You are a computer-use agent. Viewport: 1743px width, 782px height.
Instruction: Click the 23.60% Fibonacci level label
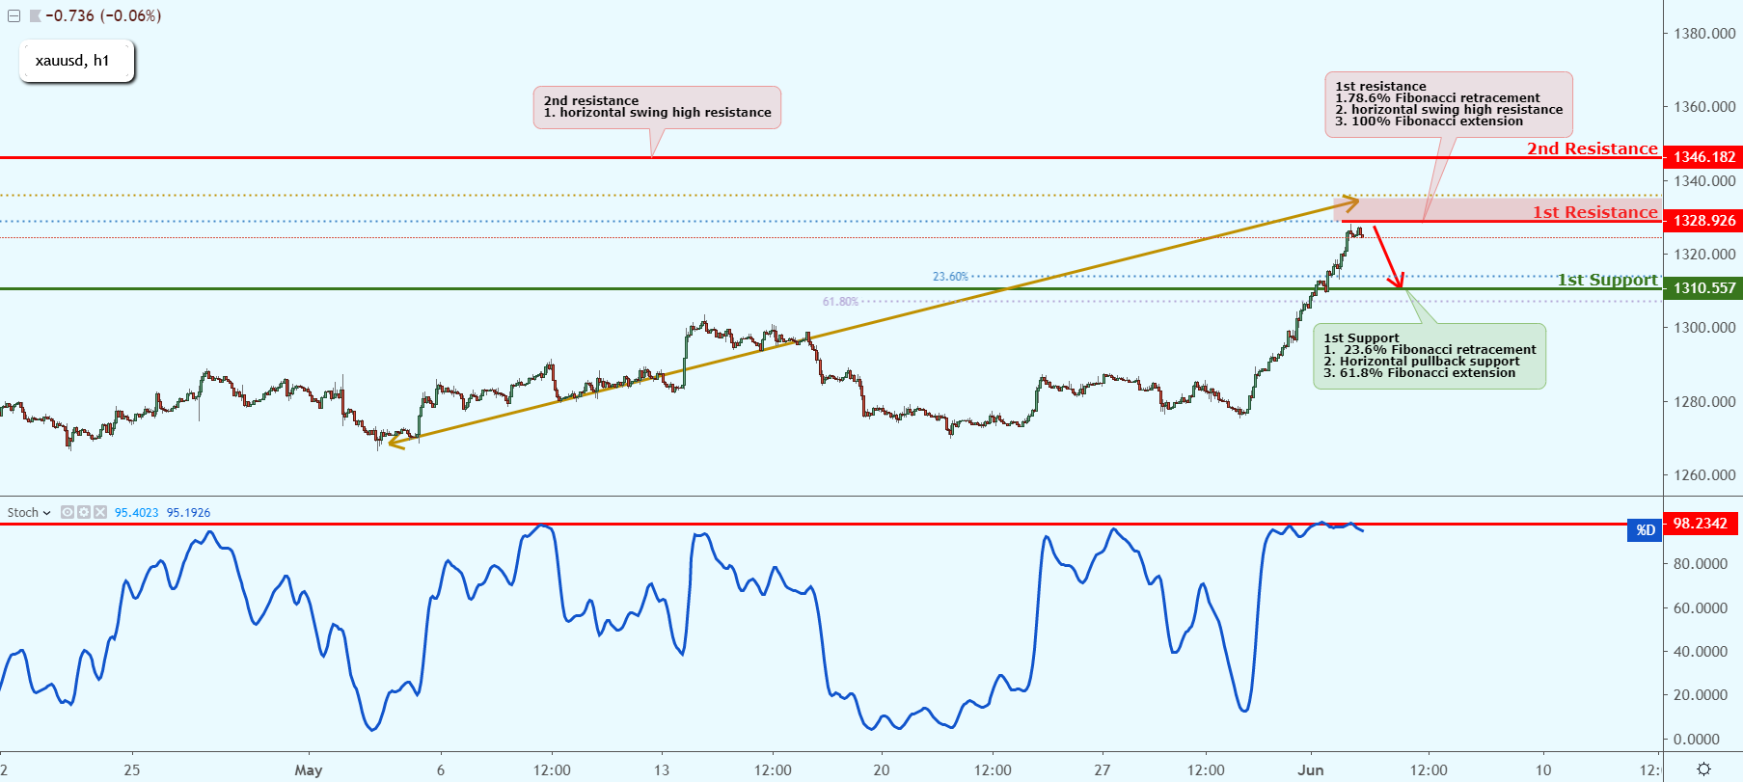[x=950, y=277]
